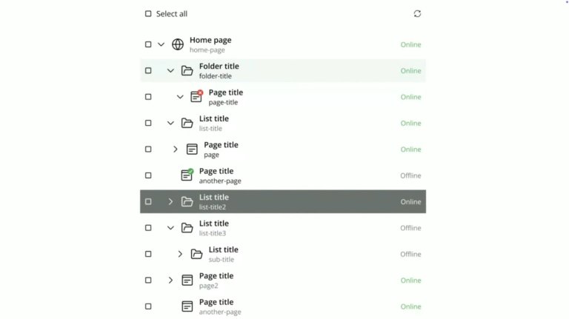The image size is (569, 319).
Task: Tick the Select all checkbox
Action: coord(148,13)
